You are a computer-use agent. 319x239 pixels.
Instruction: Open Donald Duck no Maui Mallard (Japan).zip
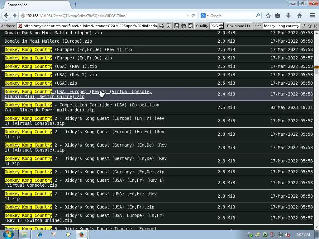tap(53, 33)
